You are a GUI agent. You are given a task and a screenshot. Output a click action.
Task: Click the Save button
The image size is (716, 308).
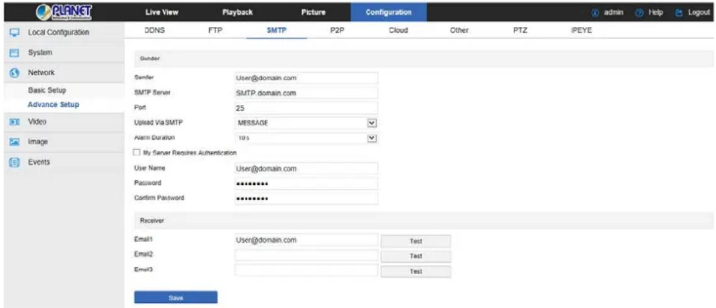pyautogui.click(x=176, y=297)
